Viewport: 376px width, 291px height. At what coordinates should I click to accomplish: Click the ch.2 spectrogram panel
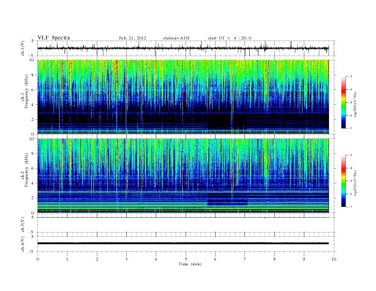(183, 175)
